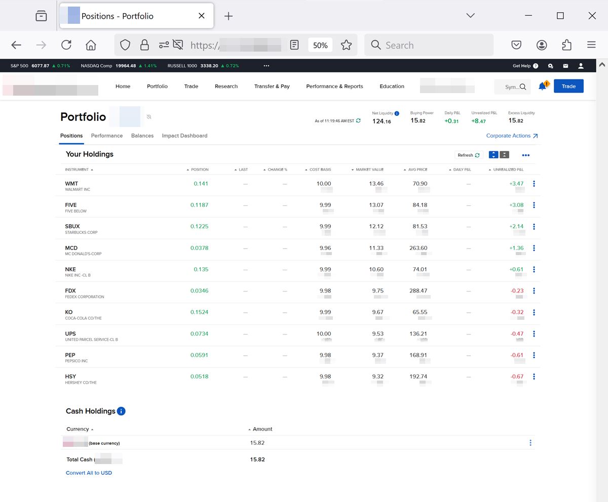Viewport: 608px width, 502px height.
Task: Open the Portfolio navigation menu
Action: [157, 87]
